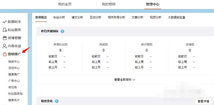Screen dimensions: 214x105
Task: Click the 查看详情 button
Action: coord(203,101)
